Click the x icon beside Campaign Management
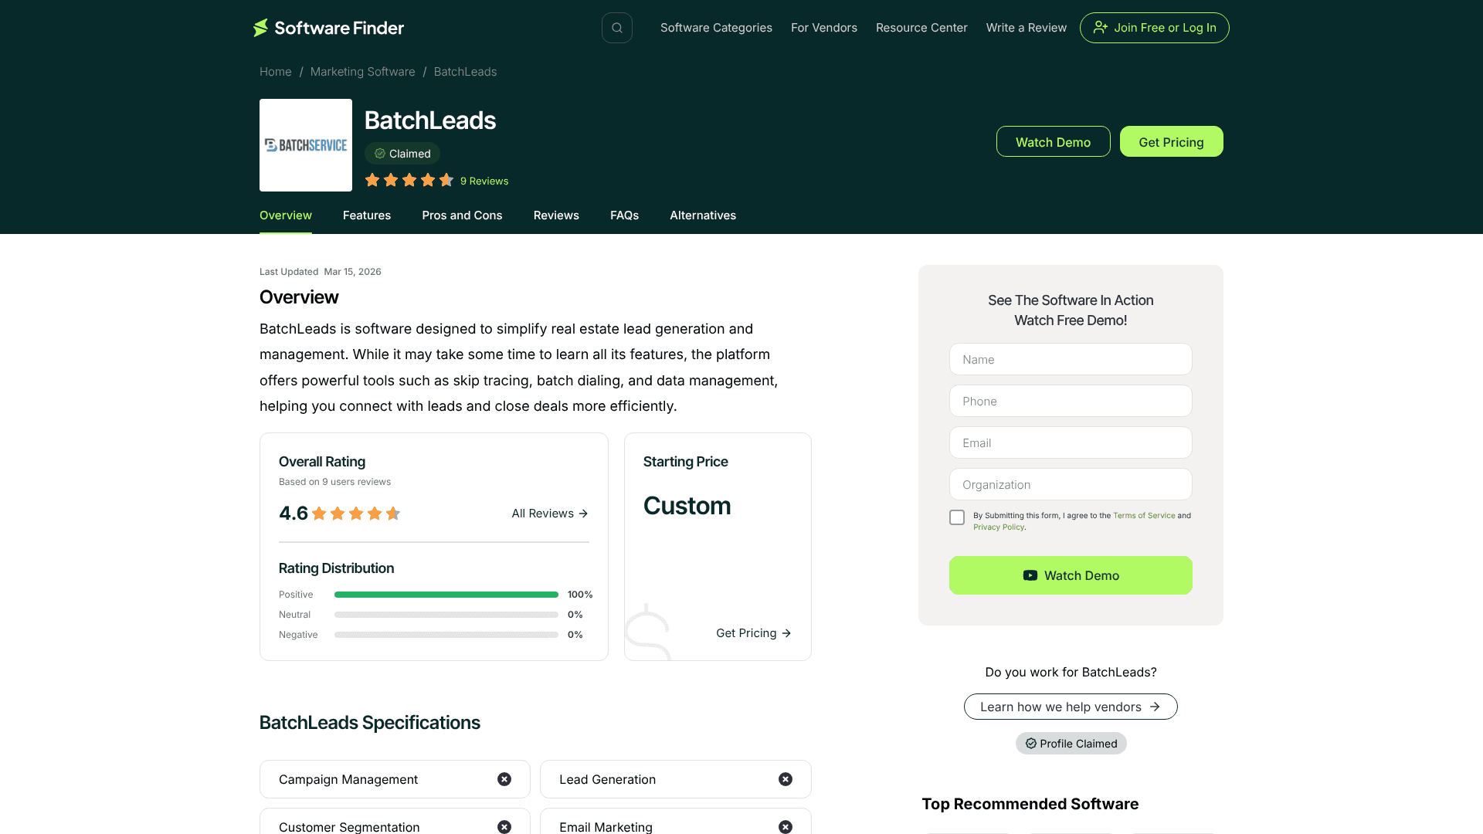This screenshot has width=1483, height=834. tap(504, 779)
